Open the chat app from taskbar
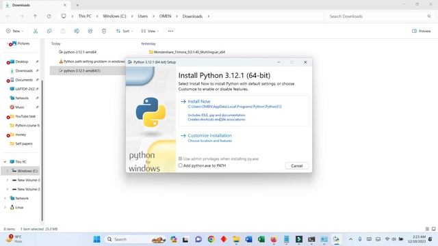Viewport: 438px width, 246px height. [x=198, y=239]
